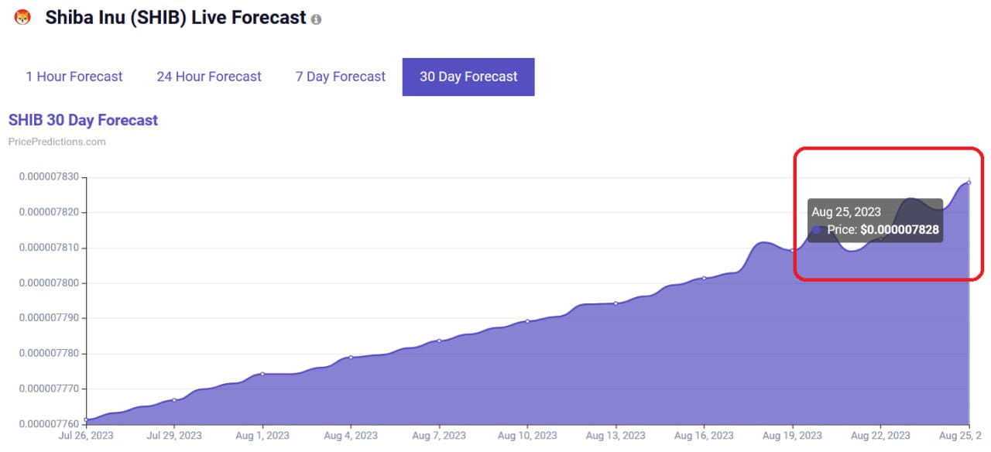Click the x-axis label Jul 29, 2023
The width and height of the screenshot is (991, 452).
pyautogui.click(x=174, y=436)
